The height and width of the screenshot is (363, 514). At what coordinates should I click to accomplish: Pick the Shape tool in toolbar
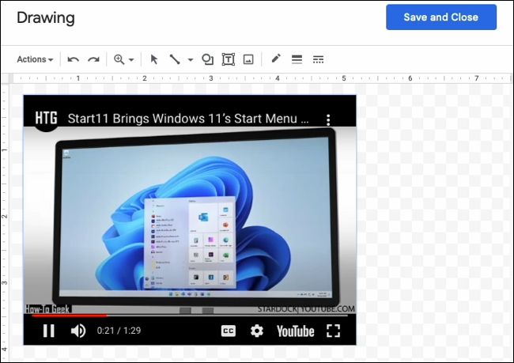click(x=208, y=59)
